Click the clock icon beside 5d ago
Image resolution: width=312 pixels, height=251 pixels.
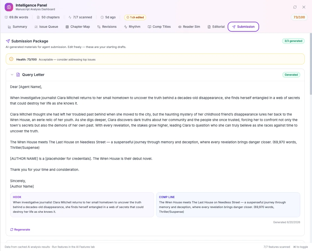click(102, 17)
